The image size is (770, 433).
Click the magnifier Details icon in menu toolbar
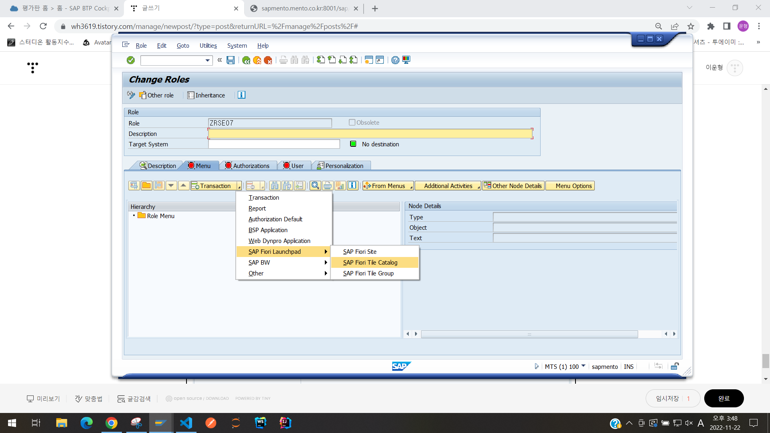[x=315, y=186]
